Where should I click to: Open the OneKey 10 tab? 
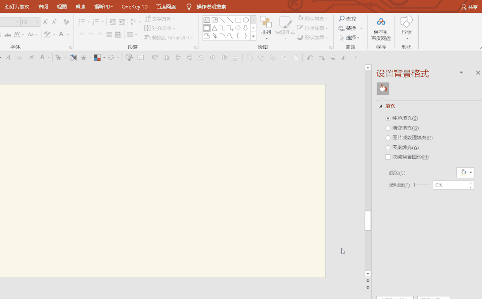(x=134, y=7)
